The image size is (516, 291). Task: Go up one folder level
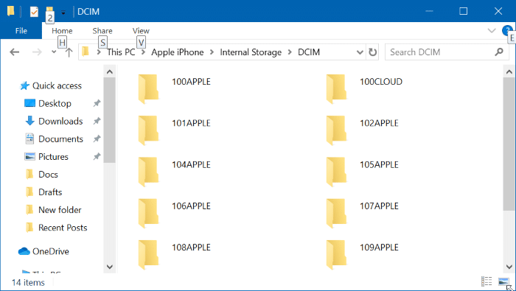pyautogui.click(x=69, y=52)
